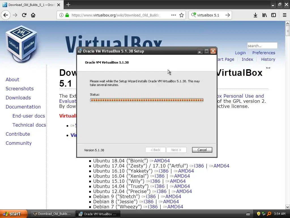Viewport: 290px width, 218px height.
Task: Cancel the VirtualBox installation
Action: [x=202, y=150]
